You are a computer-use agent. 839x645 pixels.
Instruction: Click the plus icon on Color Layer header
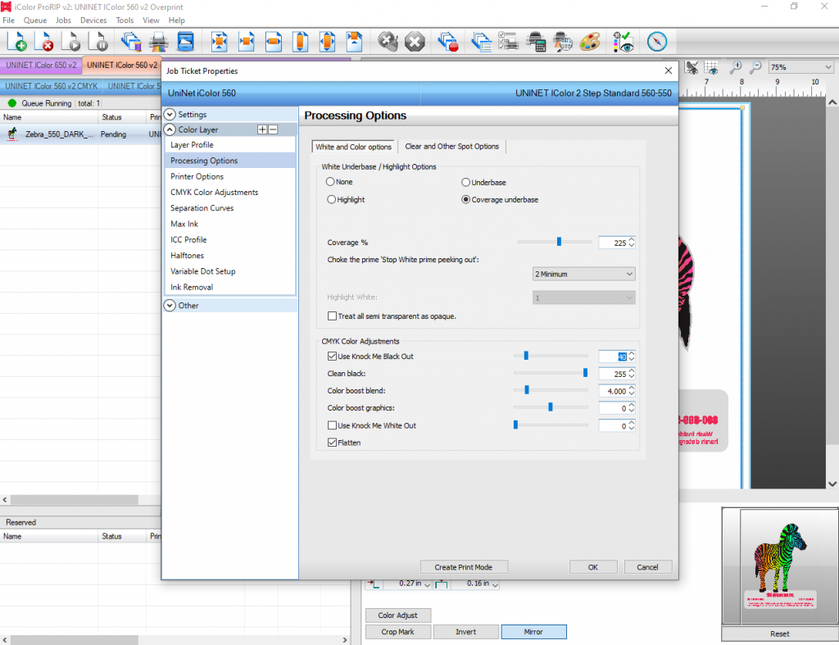pos(262,129)
